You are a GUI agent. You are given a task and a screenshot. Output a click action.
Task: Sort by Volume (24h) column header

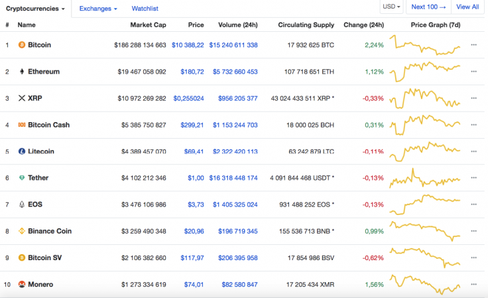pyautogui.click(x=238, y=25)
